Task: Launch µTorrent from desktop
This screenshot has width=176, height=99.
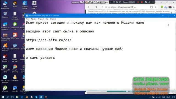Action: point(5,89)
